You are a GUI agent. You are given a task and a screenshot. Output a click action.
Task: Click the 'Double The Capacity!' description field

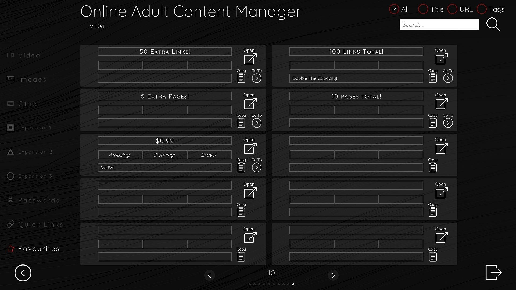[356, 78]
